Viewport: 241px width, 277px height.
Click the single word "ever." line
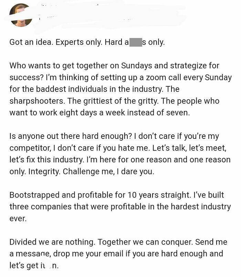(x=18, y=219)
